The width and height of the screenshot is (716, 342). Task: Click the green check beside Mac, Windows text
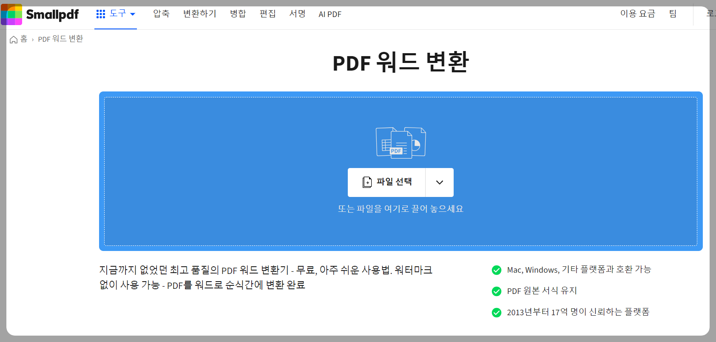coord(496,270)
